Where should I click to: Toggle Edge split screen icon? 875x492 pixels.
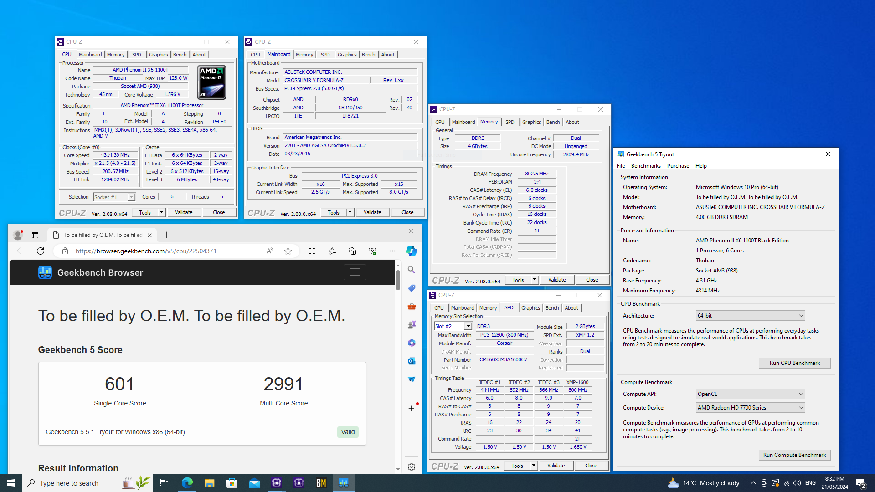coord(312,251)
